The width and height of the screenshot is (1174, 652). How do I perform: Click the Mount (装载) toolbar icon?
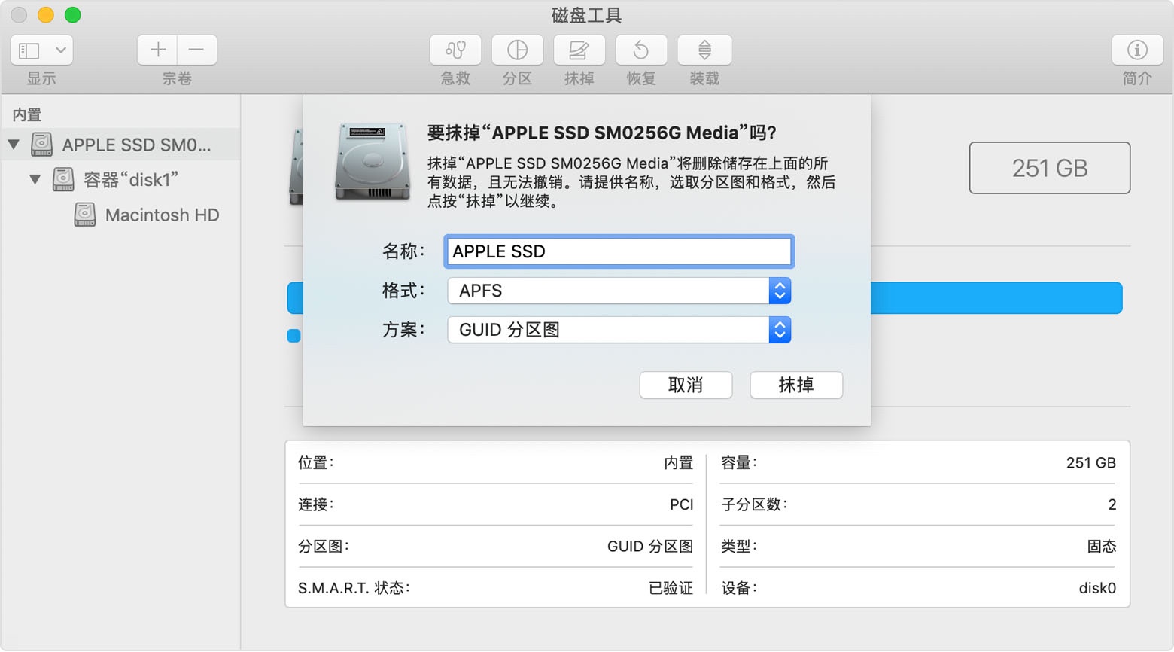(704, 50)
